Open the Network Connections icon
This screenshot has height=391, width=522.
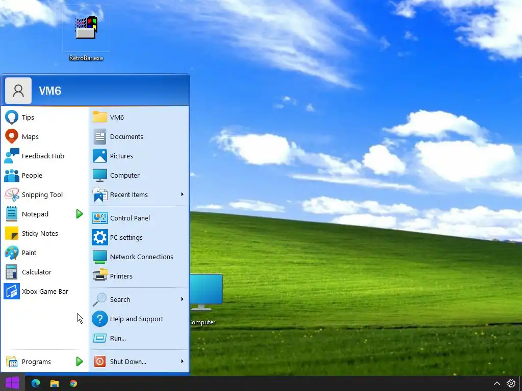[x=99, y=257]
